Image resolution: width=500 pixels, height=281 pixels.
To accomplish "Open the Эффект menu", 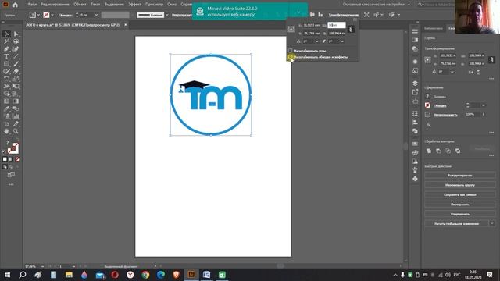I will coord(134,5).
